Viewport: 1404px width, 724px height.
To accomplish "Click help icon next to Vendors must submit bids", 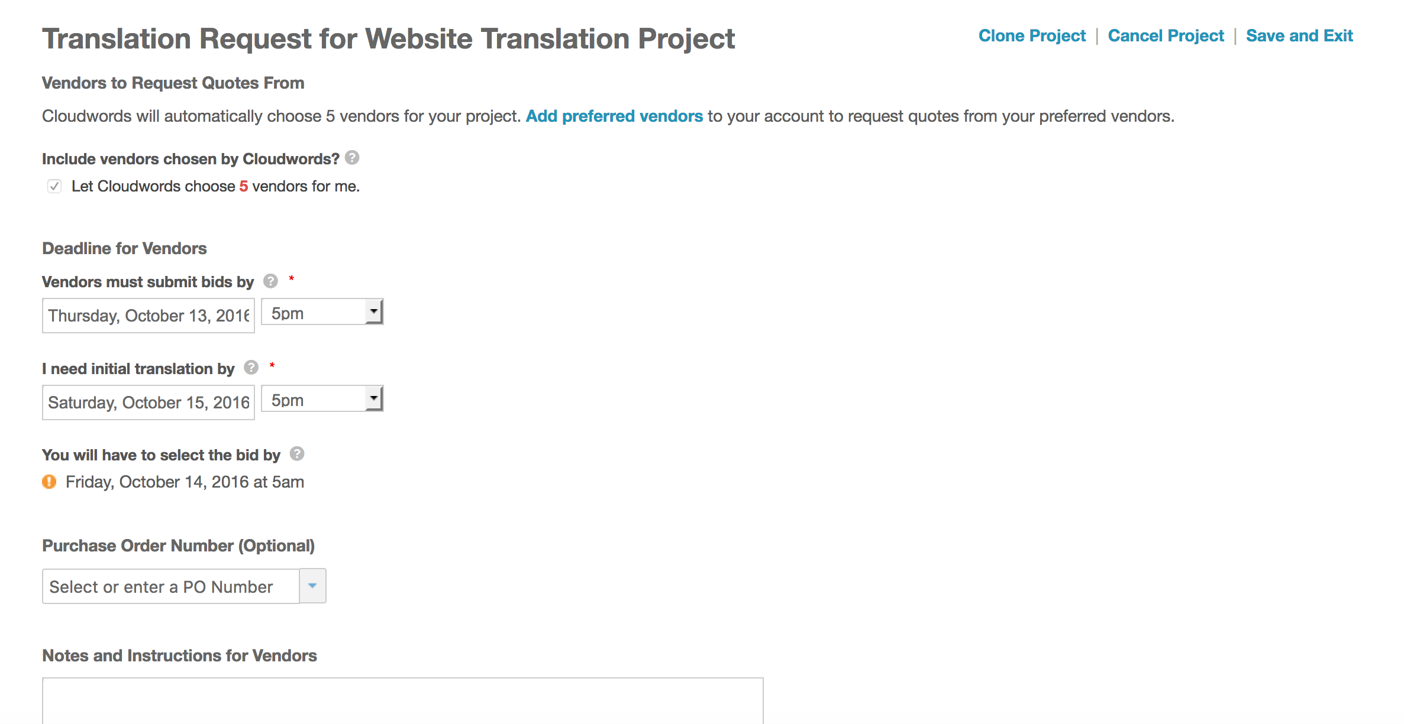I will 270,281.
